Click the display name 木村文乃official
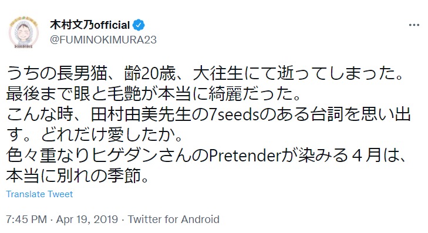428x233 pixels. [90, 25]
